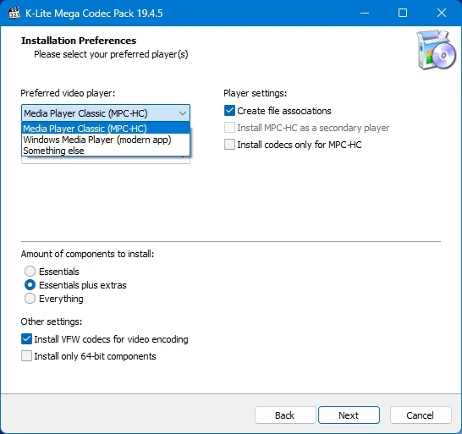Click the K-Lite clapperboard title bar icon
Viewport: 462px width, 434px height.
point(14,14)
